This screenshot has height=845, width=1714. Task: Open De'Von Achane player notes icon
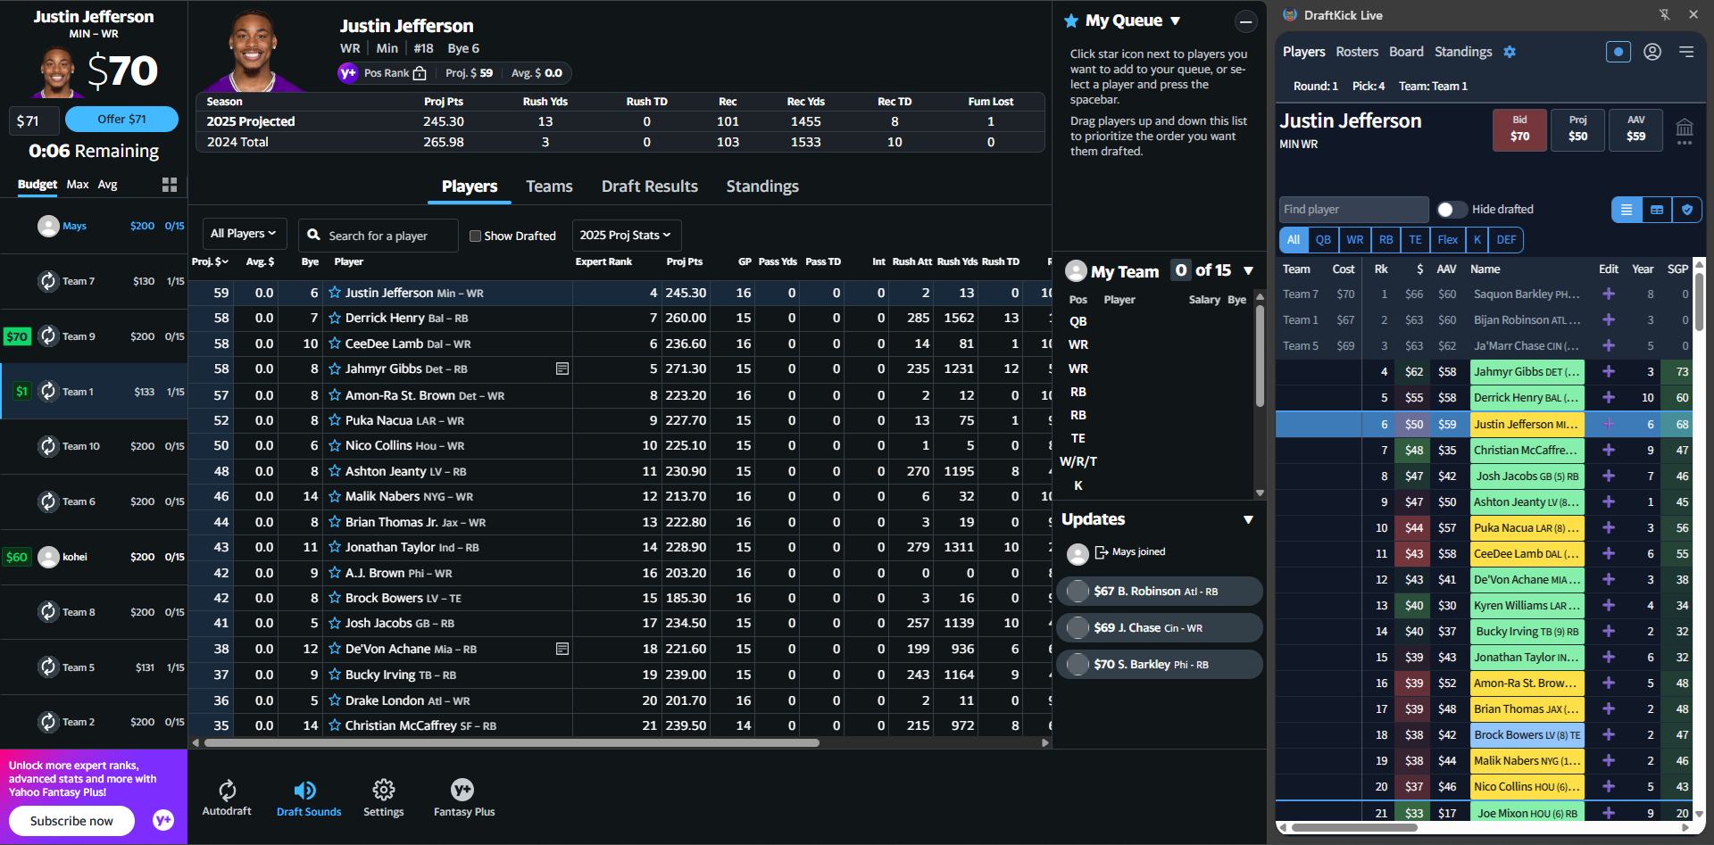pos(562,649)
